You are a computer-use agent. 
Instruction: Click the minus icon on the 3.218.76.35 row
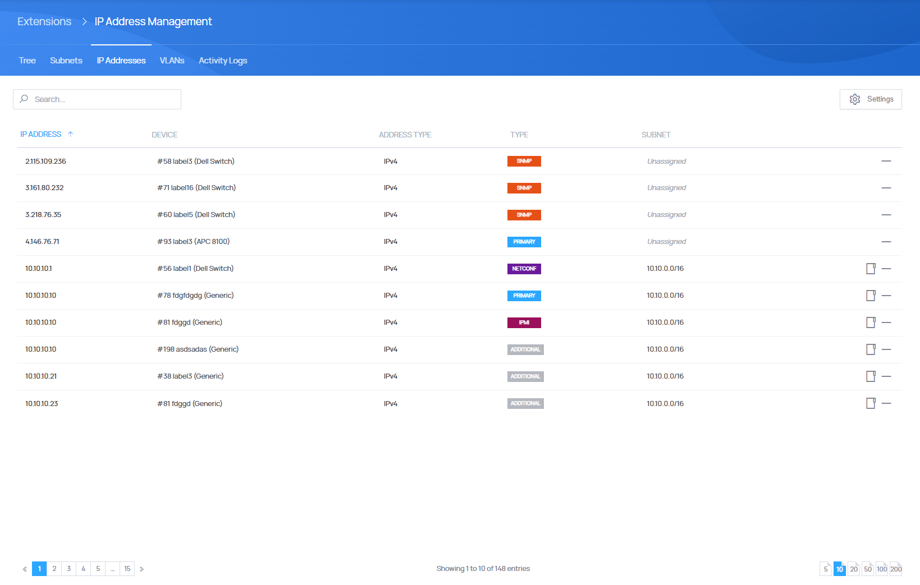pyautogui.click(x=886, y=215)
